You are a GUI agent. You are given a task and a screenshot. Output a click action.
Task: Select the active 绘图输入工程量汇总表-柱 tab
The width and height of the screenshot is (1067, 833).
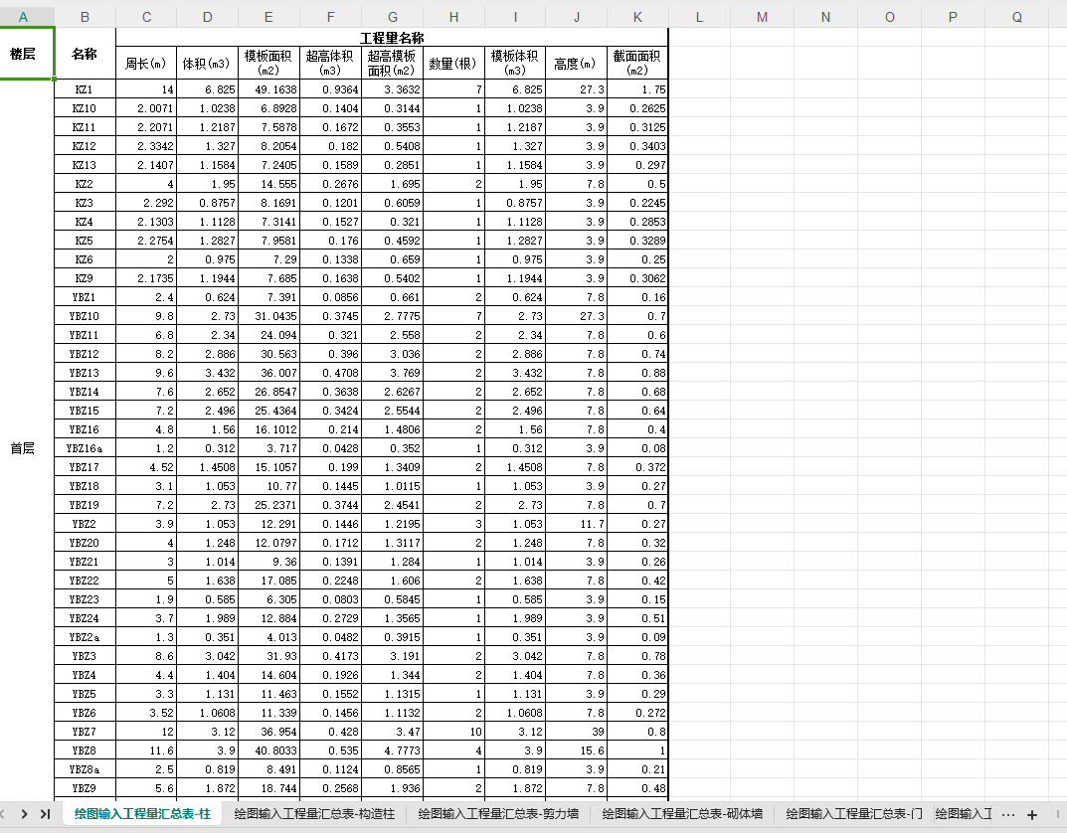click(142, 814)
